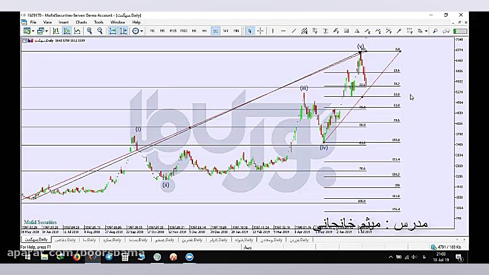The image size is (489, 275).
Task: Switch to the ومعادن,Daily chart tab
Action: [271, 239]
